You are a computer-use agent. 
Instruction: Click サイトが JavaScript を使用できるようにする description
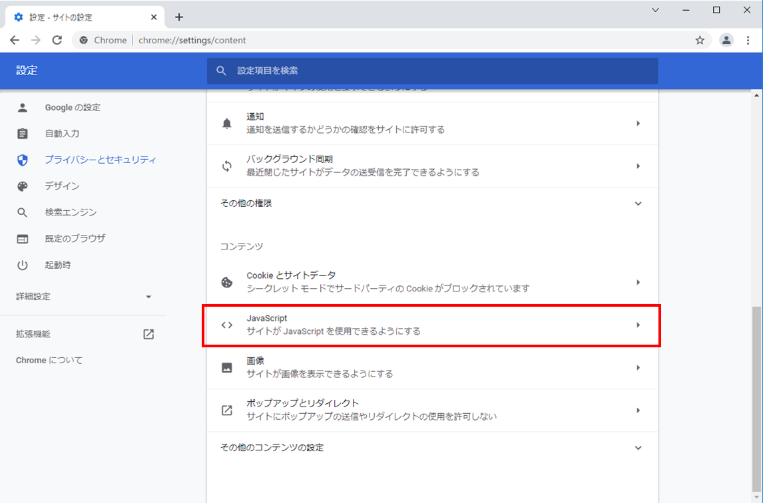pyautogui.click(x=334, y=331)
